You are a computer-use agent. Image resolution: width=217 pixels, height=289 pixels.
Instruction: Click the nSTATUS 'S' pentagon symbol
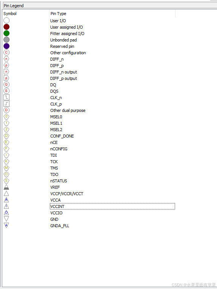pyautogui.click(x=6, y=180)
